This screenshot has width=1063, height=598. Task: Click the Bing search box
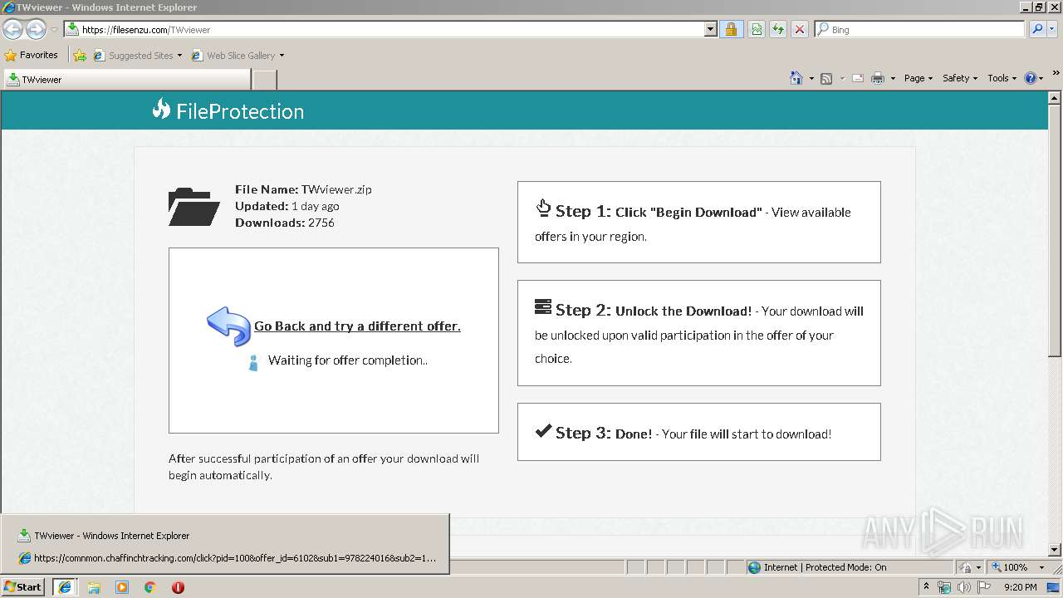click(920, 29)
